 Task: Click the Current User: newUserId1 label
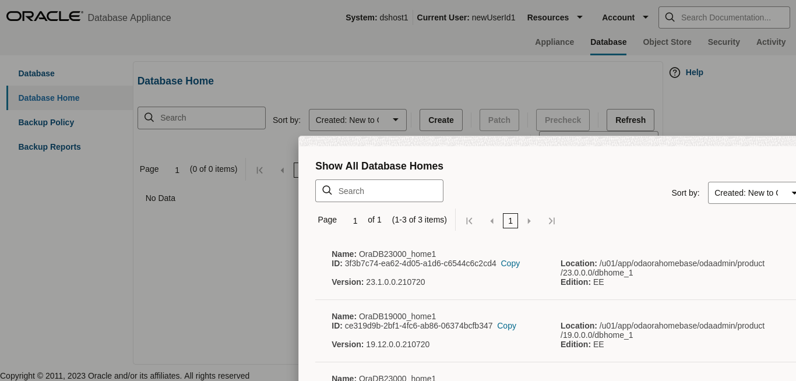tap(466, 17)
